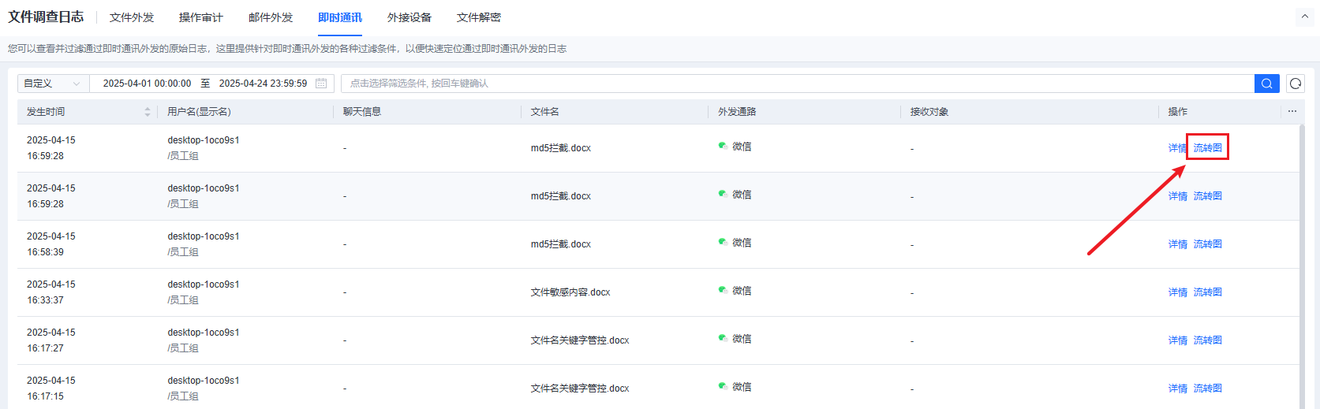Click the column settings ellipsis icon
Image resolution: width=1320 pixels, height=409 pixels.
coord(1292,111)
